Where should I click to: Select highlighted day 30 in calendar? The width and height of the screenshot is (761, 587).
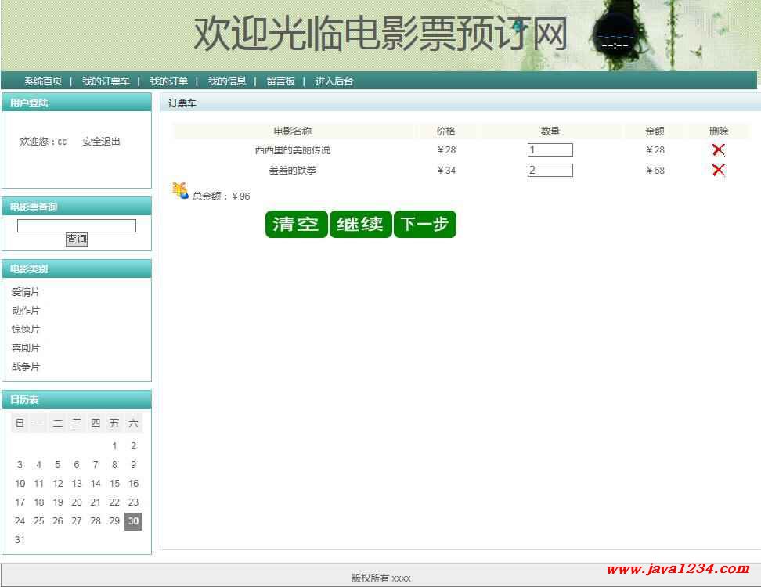[x=133, y=521]
